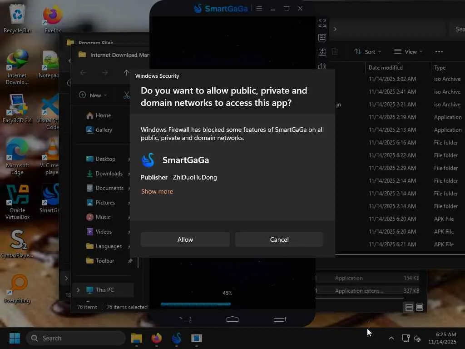Switch to Firefox on the taskbar

157,338
